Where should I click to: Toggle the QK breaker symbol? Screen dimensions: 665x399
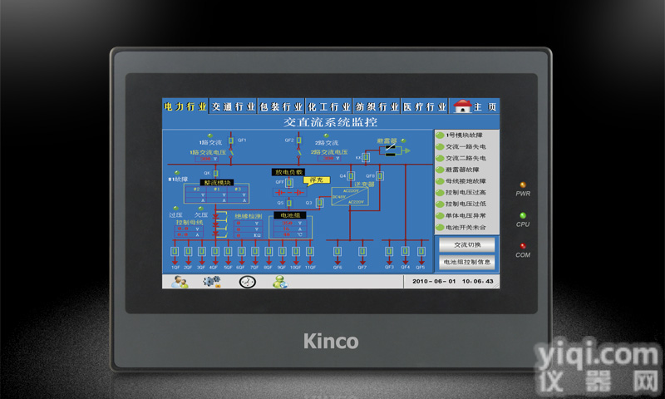coord(216,173)
